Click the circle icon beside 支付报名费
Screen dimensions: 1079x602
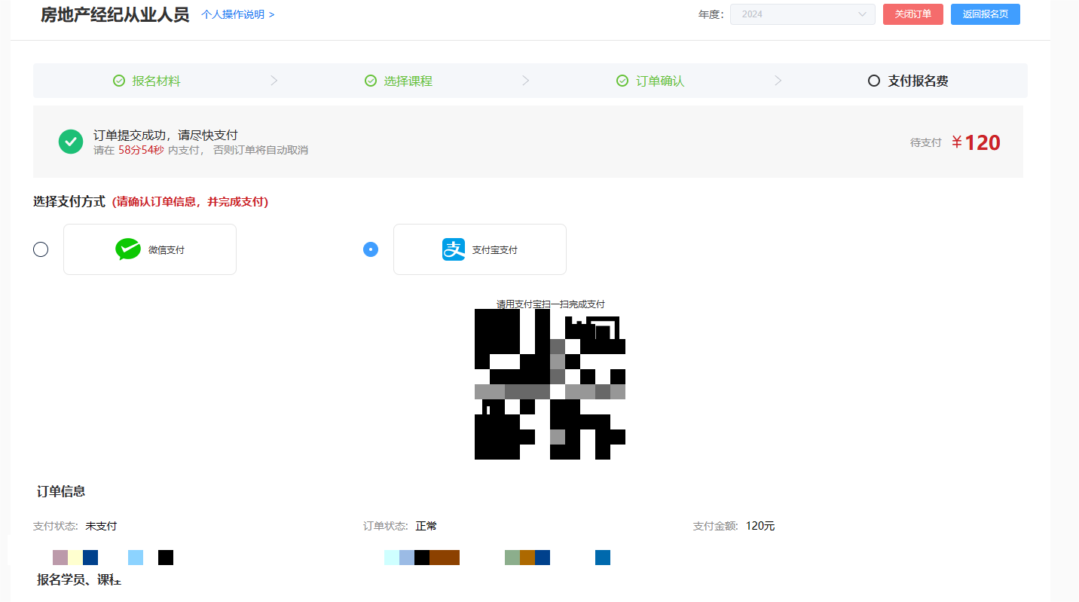(874, 81)
